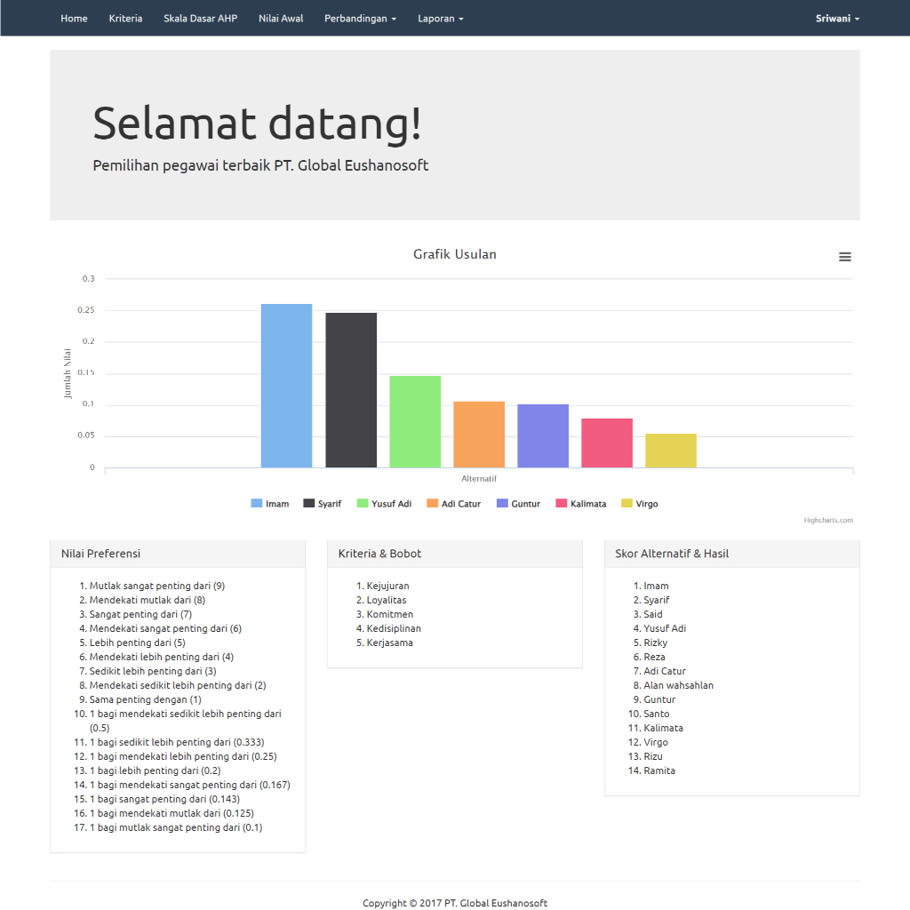
Task: Open the Sriwani user menu
Action: 836,18
